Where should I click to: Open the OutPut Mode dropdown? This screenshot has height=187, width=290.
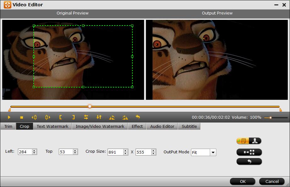[x=213, y=152]
